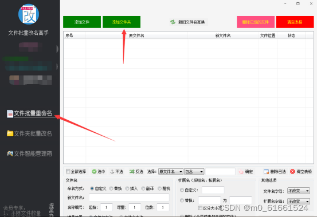Click the blue 改 application logo
The width and height of the screenshot is (317, 217).
[x=29, y=14]
